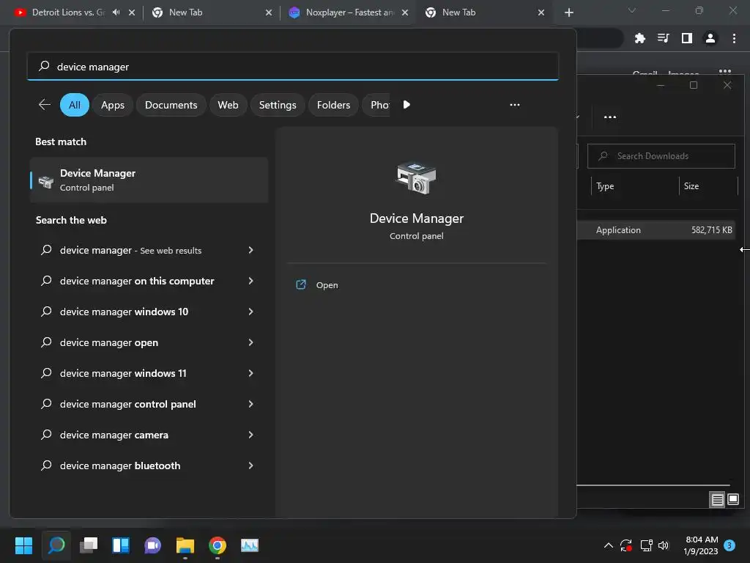Toggle Chrome side panel icon

point(687,38)
